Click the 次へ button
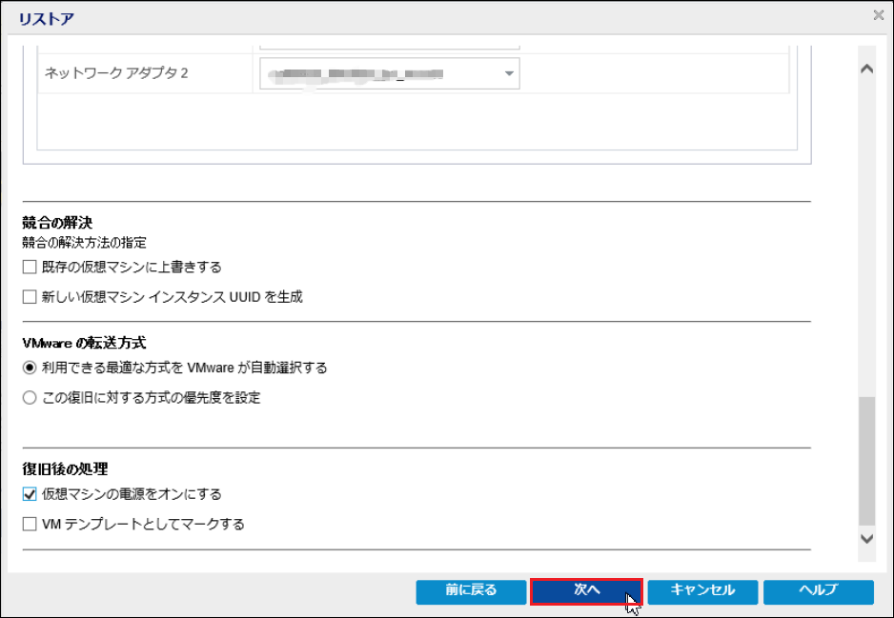This screenshot has height=618, width=894. pos(587,591)
